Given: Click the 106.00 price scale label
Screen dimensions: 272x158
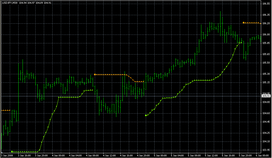Looking at the screenshot, I should click(266, 35).
